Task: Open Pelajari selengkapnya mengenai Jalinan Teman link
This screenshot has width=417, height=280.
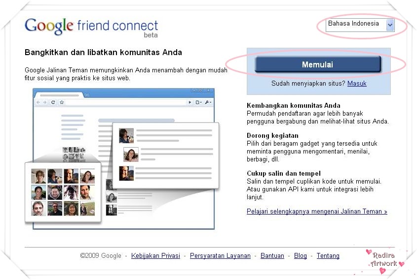Action: tap(317, 211)
